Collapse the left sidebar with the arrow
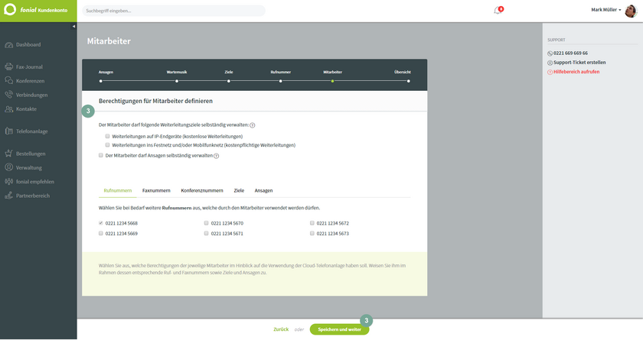The image size is (643, 340). click(x=73, y=26)
